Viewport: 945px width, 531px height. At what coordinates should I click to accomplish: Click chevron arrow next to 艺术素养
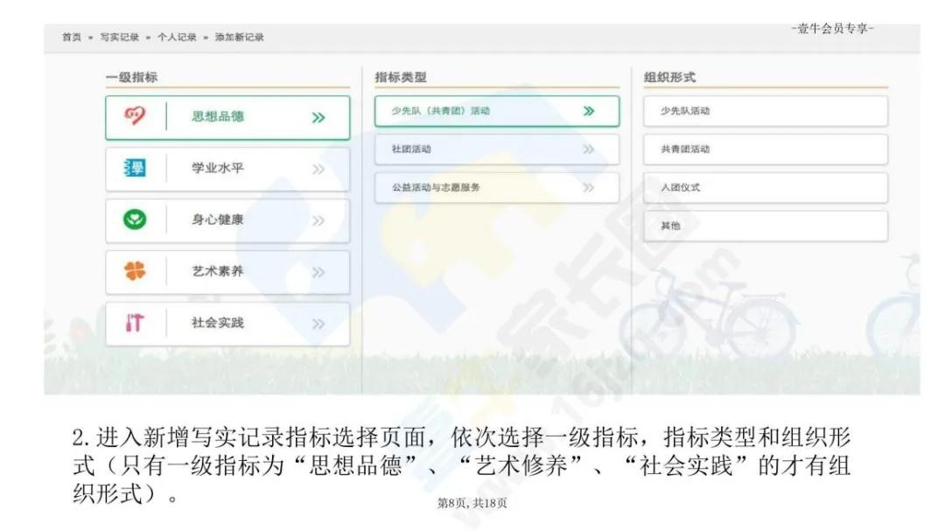(x=318, y=272)
